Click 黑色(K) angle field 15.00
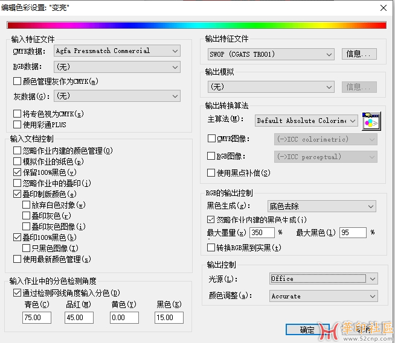Viewport: 395px width, 343px height. tap(169, 318)
